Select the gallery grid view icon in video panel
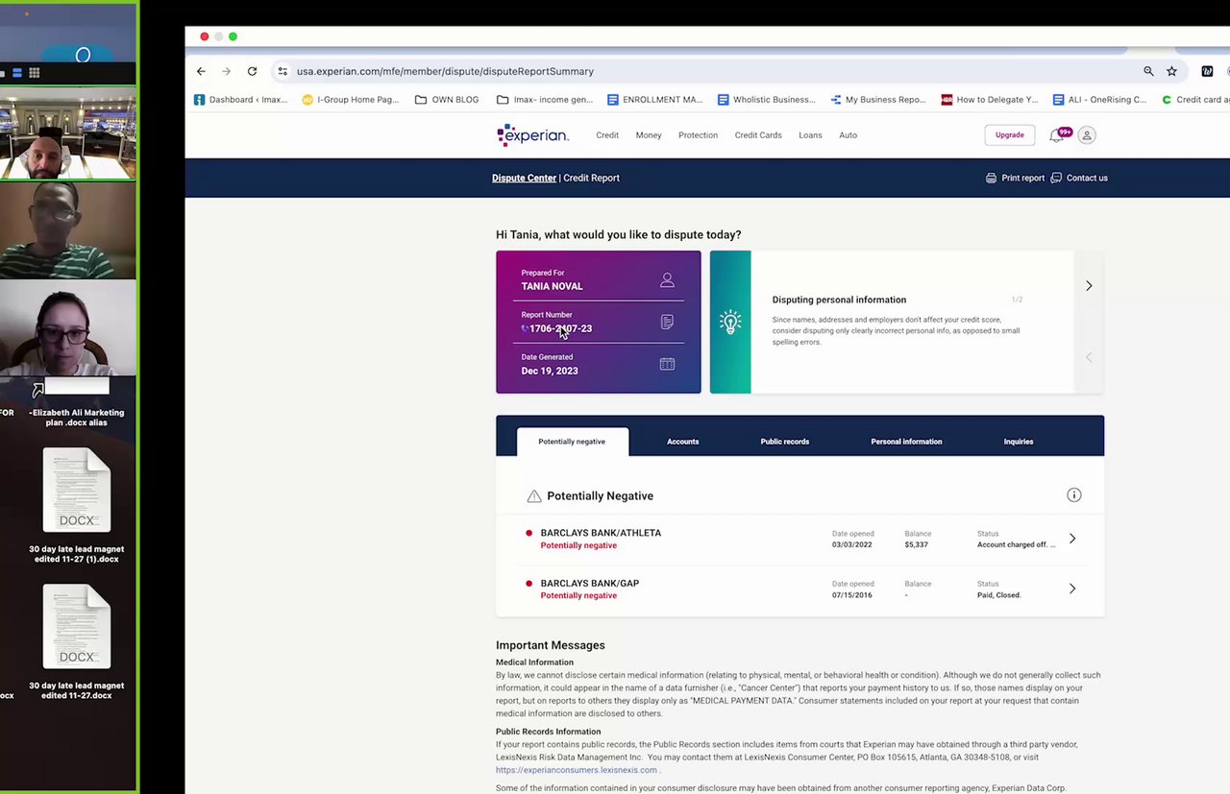This screenshot has height=794, width=1230. [34, 73]
